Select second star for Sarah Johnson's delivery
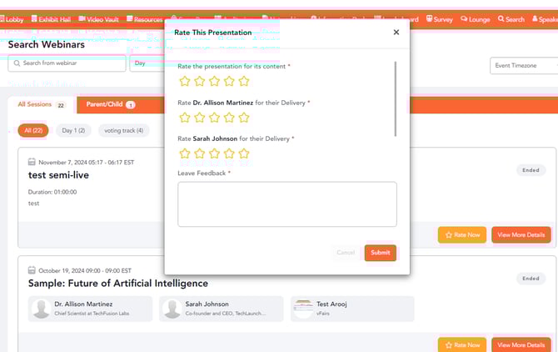 coord(200,153)
